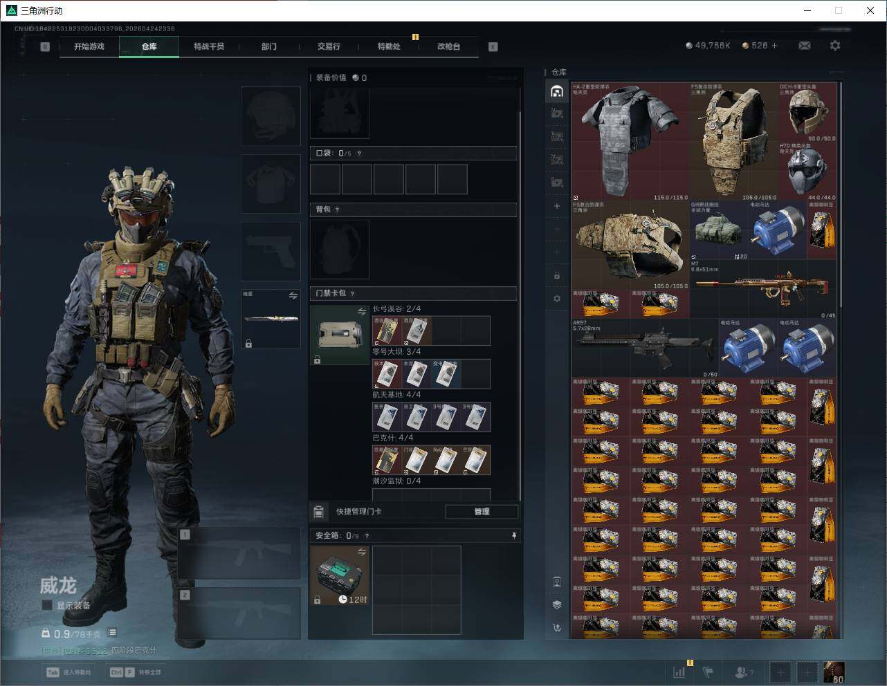Click the Ctrl F 转移全部 button

136,671
